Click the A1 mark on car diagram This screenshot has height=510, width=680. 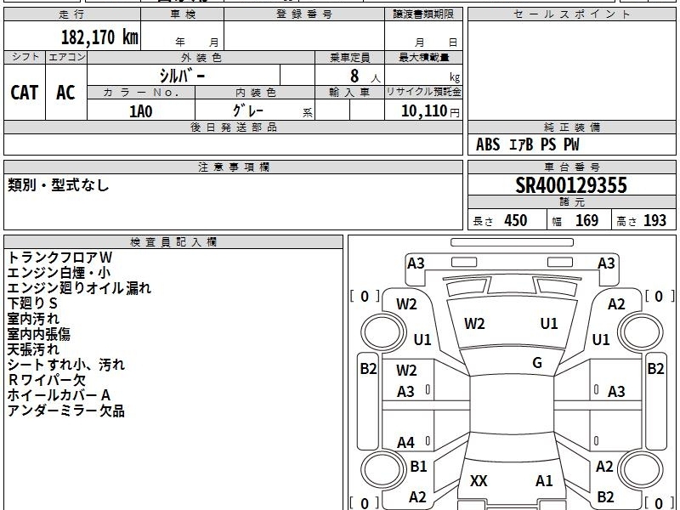(544, 480)
